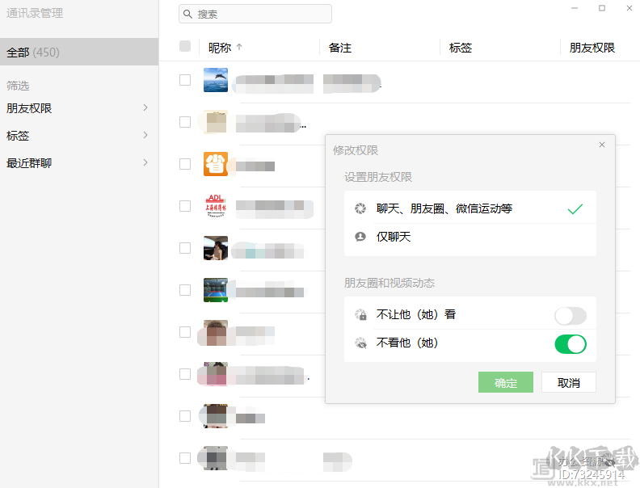
Task: Maximize the 通讯录管理 window
Action: click(x=602, y=8)
